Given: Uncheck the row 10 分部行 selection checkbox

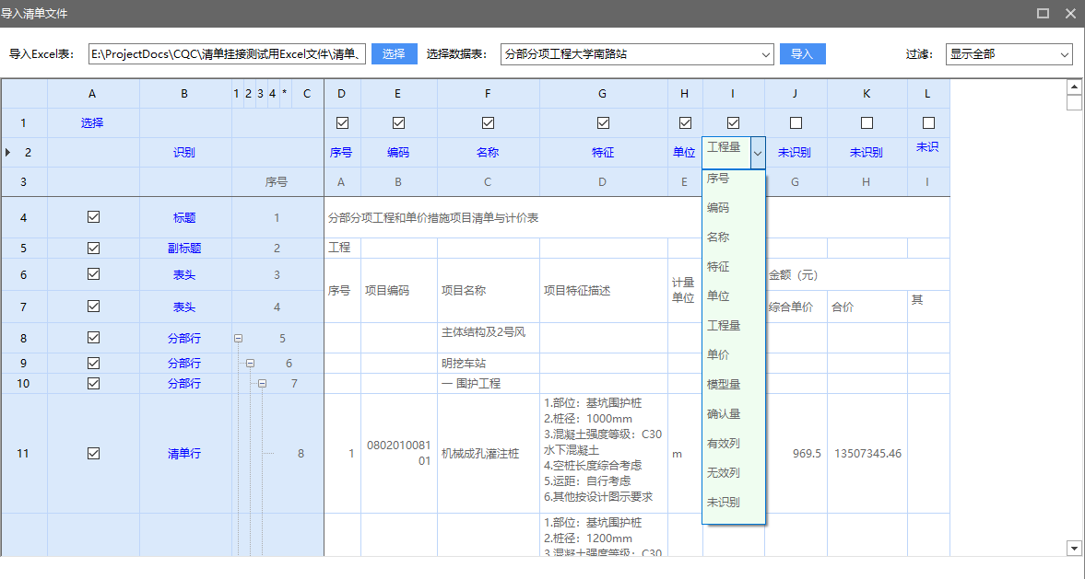Looking at the screenshot, I should pos(93,383).
